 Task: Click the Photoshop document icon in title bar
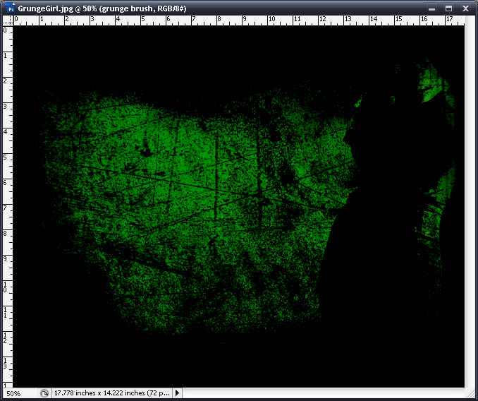(10, 8)
